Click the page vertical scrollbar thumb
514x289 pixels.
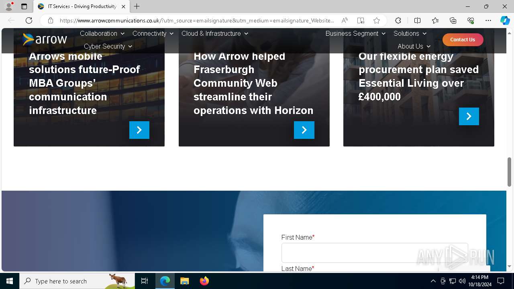[x=509, y=172]
